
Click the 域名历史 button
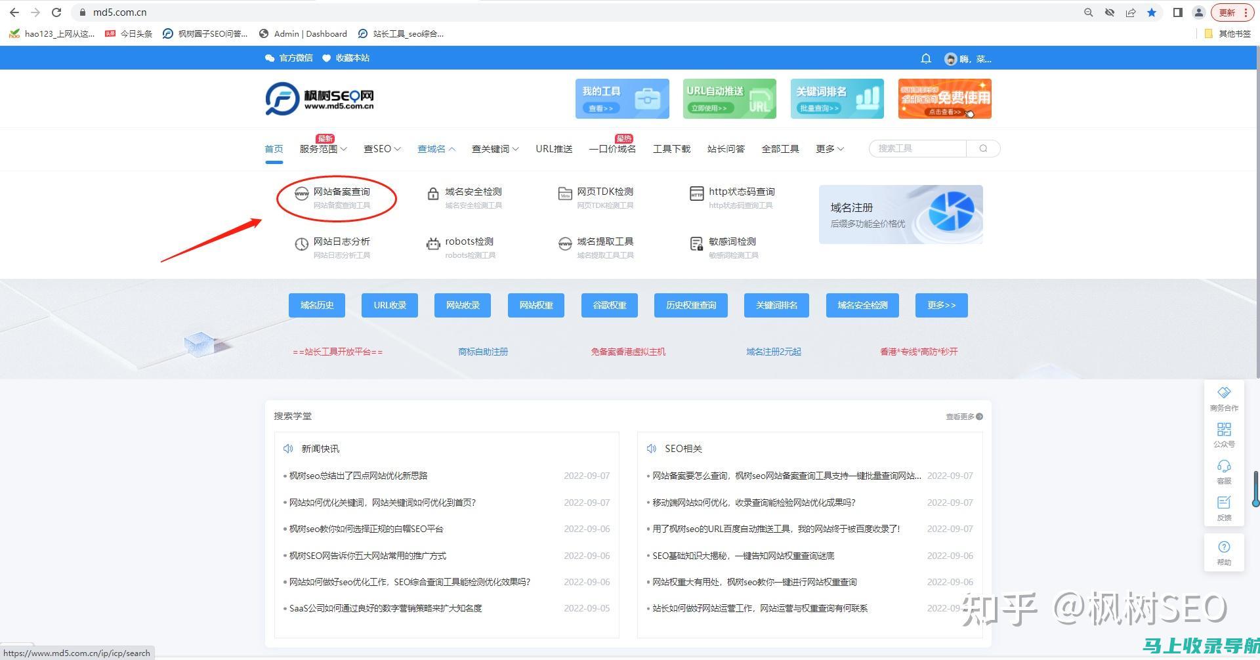point(317,305)
